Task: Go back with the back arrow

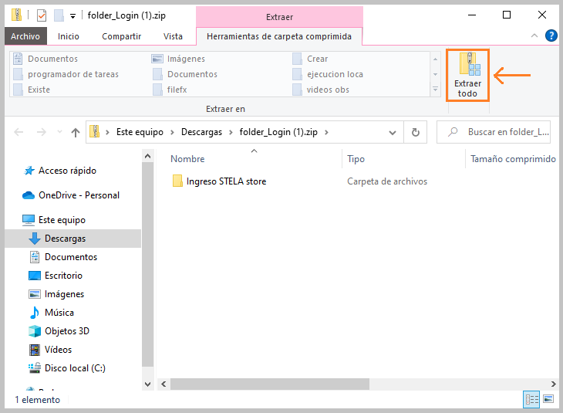Action: [x=19, y=132]
